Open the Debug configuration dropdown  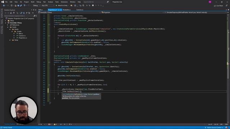click(x=37, y=6)
